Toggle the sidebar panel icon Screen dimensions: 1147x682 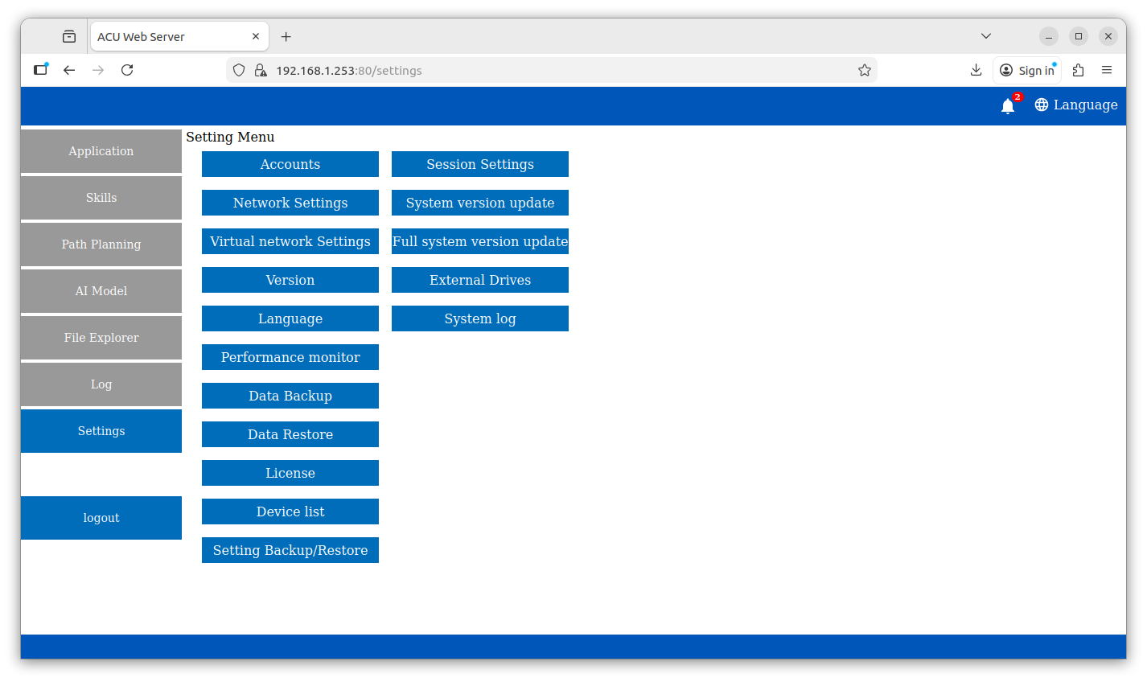[x=40, y=70]
